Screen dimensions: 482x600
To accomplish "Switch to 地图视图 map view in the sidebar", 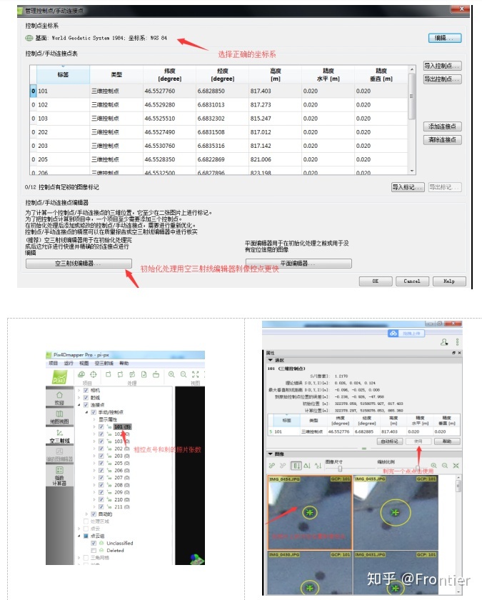I will (59, 416).
